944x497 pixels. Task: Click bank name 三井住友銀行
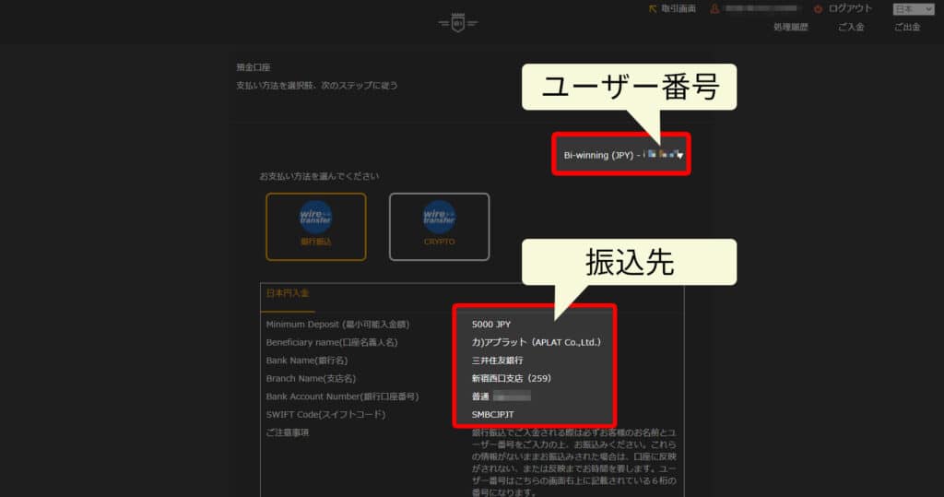(497, 361)
